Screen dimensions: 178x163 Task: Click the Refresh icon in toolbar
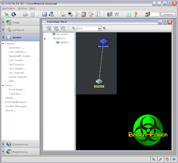coord(14,14)
